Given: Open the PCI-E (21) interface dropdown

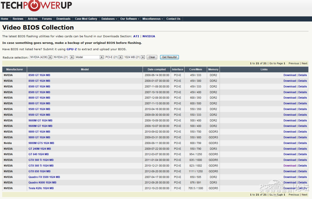Looking at the screenshot, I should [113, 57].
